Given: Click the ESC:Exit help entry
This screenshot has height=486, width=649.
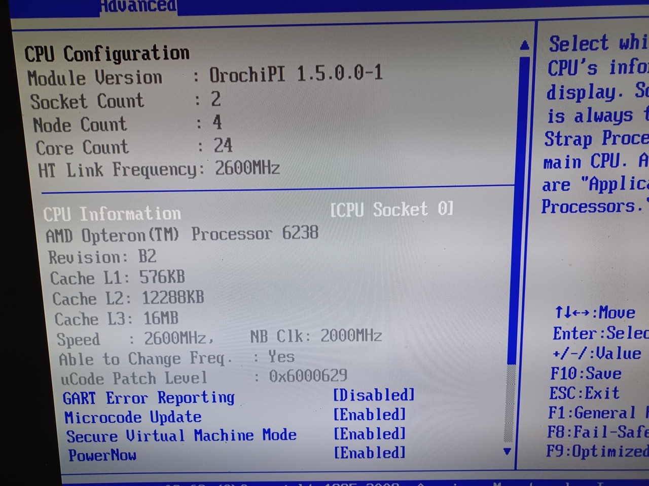Looking at the screenshot, I should pyautogui.click(x=584, y=393).
